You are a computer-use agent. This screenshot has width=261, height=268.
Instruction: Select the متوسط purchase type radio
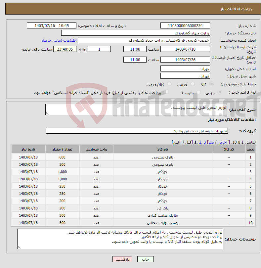pyautogui.click(x=198, y=92)
